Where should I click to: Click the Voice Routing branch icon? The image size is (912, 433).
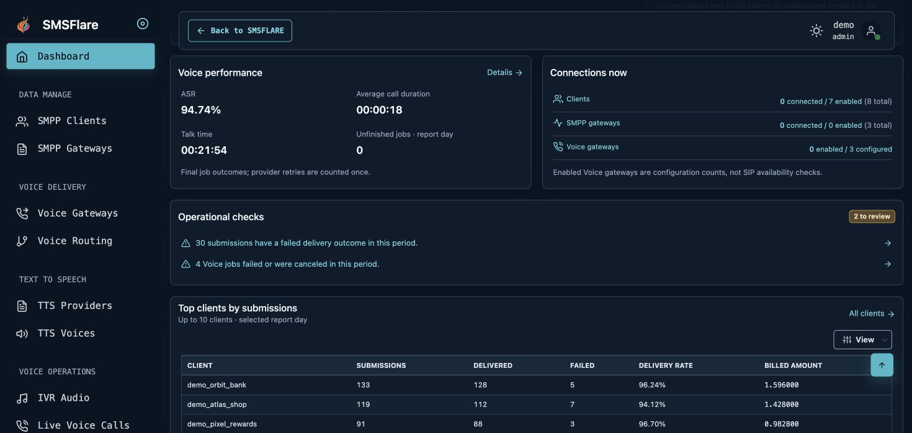click(x=22, y=241)
